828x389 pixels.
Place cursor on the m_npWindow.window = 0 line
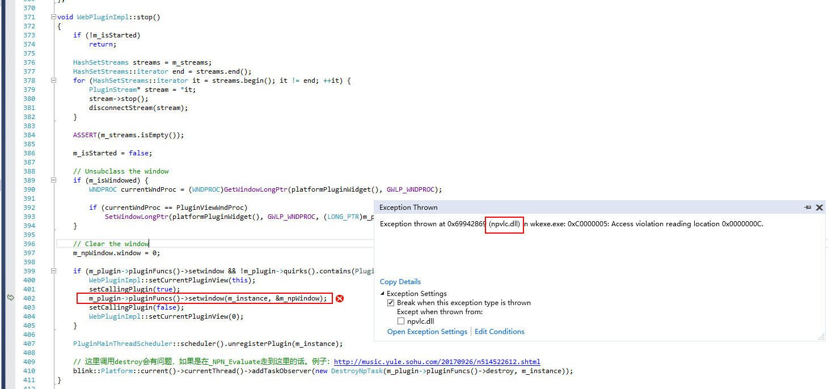[113, 252]
